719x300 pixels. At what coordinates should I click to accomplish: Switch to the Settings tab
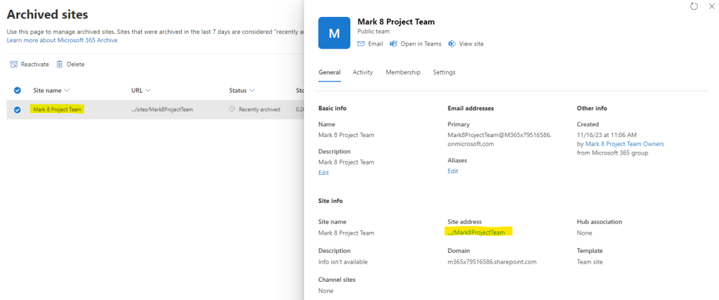(444, 72)
